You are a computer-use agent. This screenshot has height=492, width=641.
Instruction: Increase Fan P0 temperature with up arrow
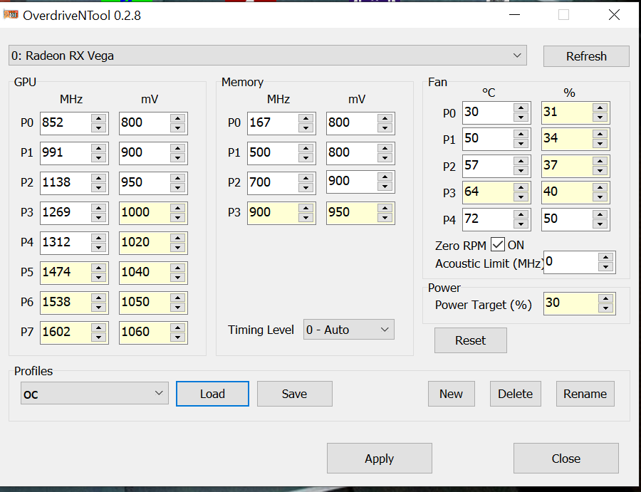coord(521,108)
